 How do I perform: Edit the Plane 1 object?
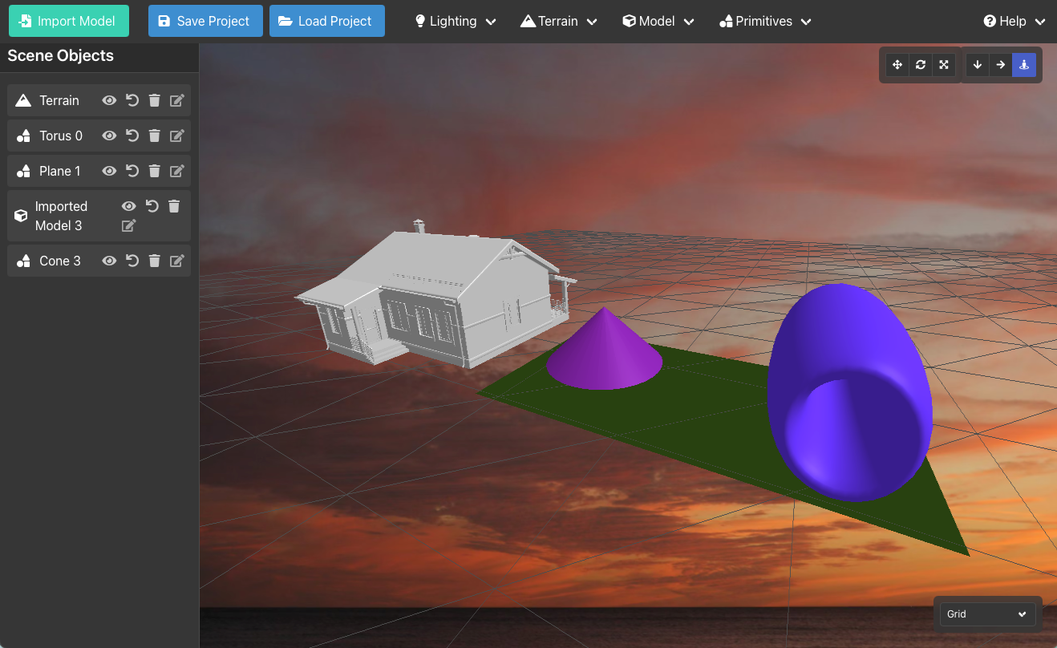pyautogui.click(x=177, y=171)
